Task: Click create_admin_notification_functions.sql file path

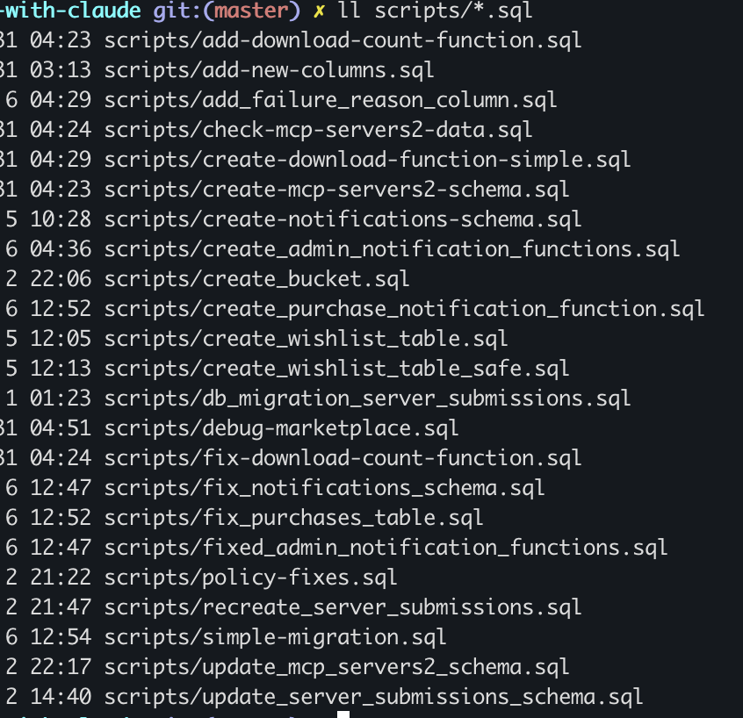Action: (x=392, y=249)
